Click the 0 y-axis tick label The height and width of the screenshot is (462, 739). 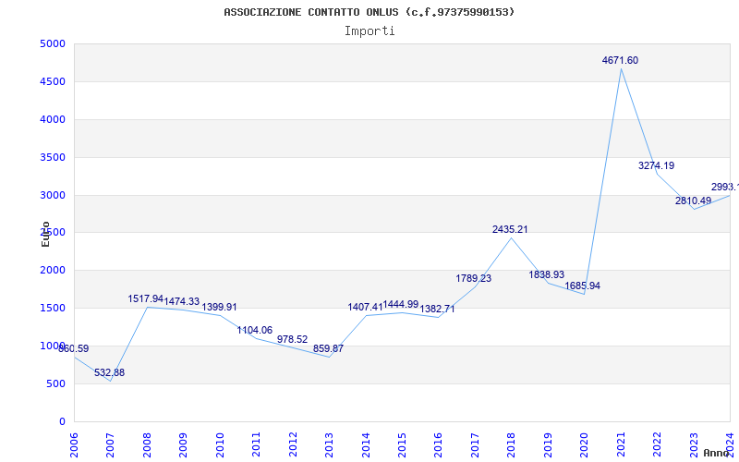pyautogui.click(x=62, y=422)
